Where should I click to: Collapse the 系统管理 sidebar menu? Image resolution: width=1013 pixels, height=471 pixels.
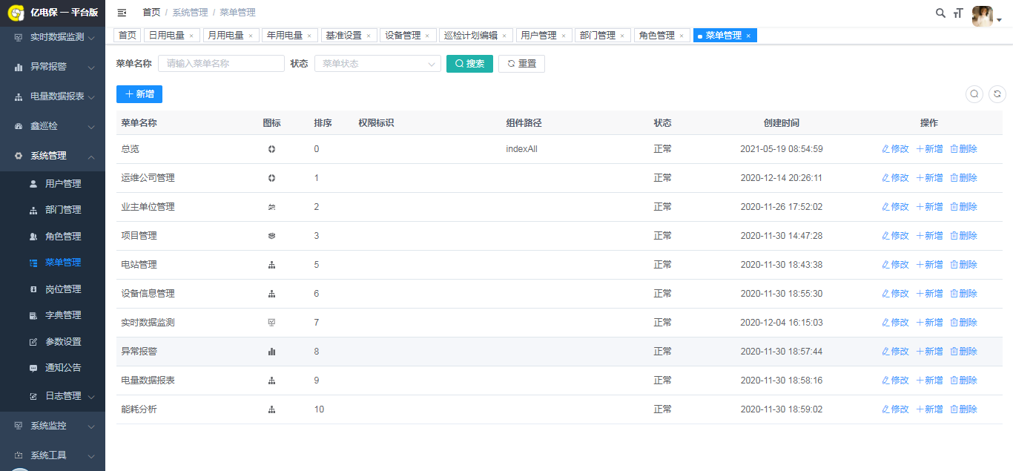(53, 156)
